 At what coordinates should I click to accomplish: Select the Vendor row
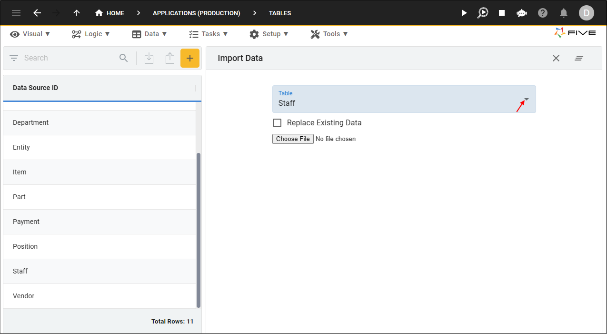(100, 296)
